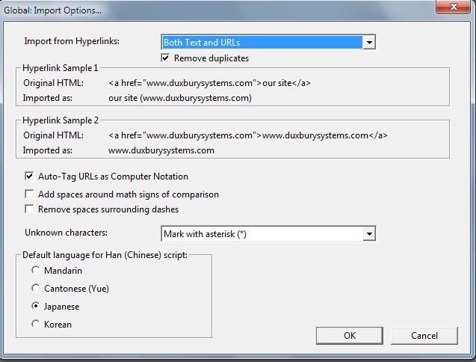476x362 pixels.
Task: Open the Unknown characters dropdown arrow
Action: [x=369, y=234]
